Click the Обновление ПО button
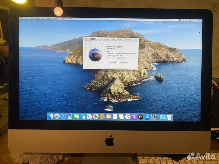Image resolution: width=219 pixels, height=164 pixels. click(124, 63)
